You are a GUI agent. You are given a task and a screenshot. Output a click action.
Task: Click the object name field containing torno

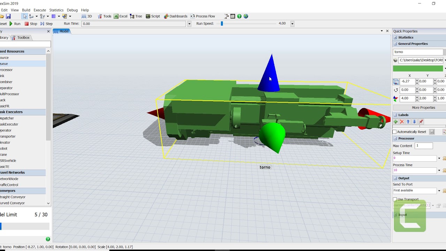click(x=418, y=52)
